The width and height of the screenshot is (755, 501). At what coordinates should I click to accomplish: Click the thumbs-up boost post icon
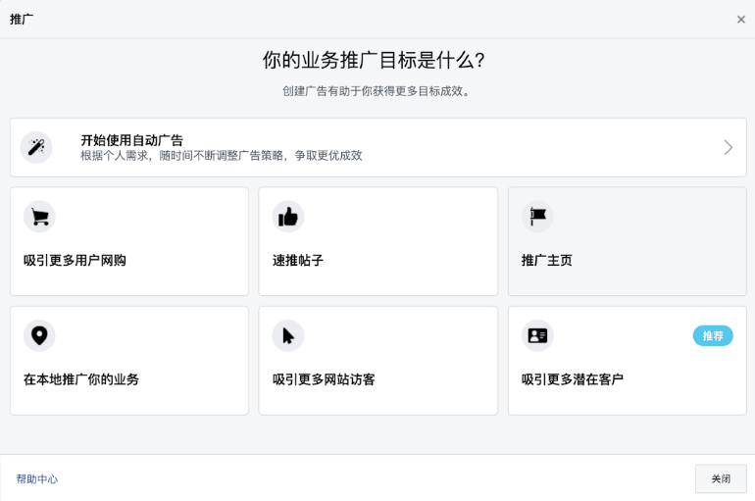point(288,217)
